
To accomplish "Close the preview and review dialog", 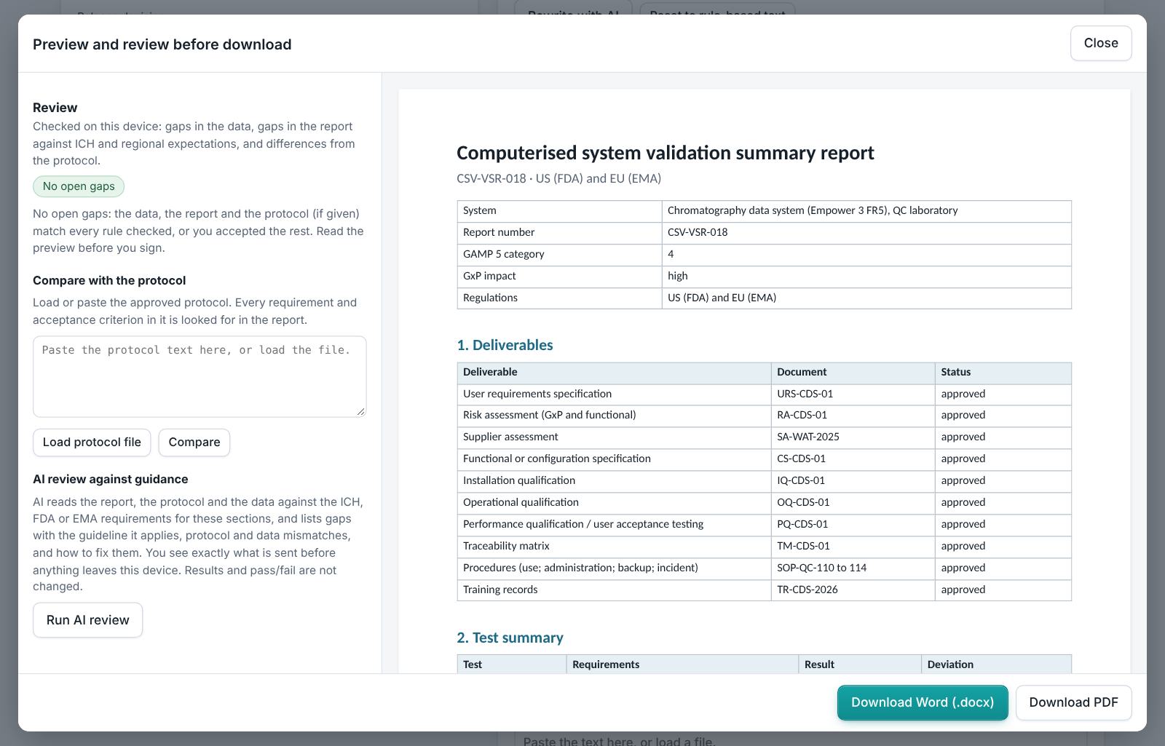I will (x=1100, y=43).
